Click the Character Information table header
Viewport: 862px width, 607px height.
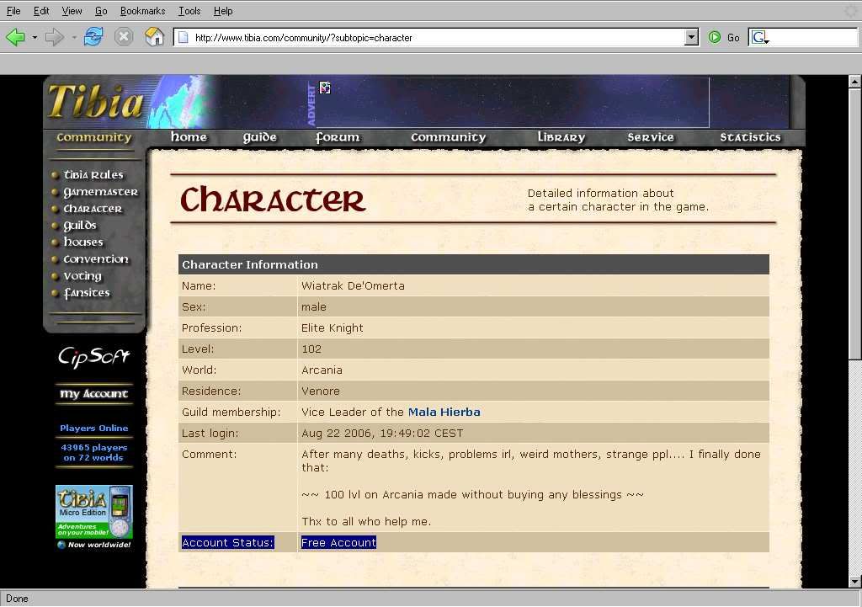(474, 264)
